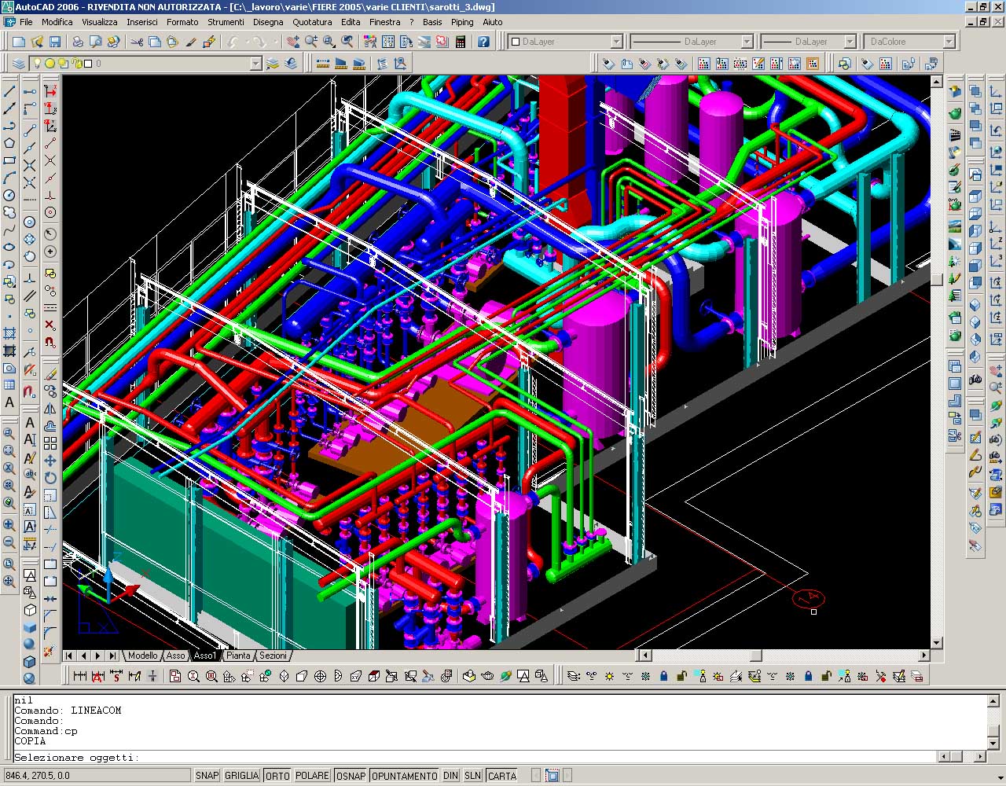Toggle OPUNTAMENTO object snap tracking
The height and width of the screenshot is (786, 1006).
tap(404, 776)
